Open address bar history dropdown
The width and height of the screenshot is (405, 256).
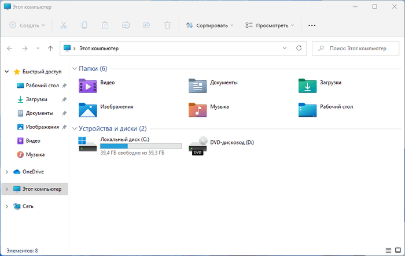(x=285, y=48)
